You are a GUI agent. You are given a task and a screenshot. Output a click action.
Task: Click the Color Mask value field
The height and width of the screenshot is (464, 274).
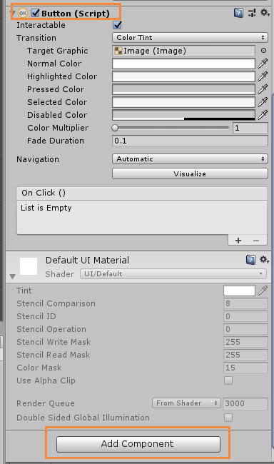coord(245,368)
